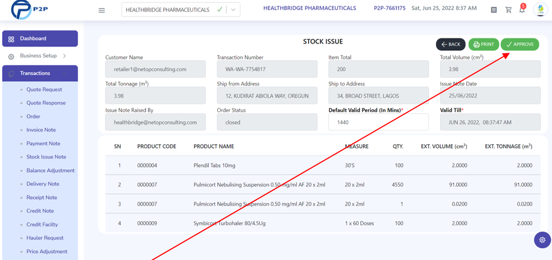Open Stock Issue Note page
Image resolution: width=552 pixels, height=260 pixels.
click(46, 157)
